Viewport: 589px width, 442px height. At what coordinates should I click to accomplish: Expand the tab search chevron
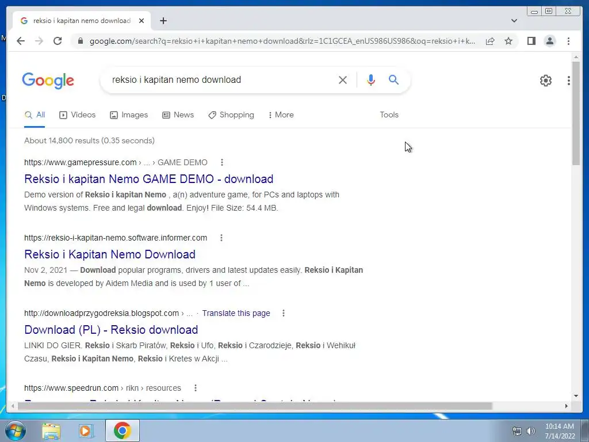tap(514, 21)
